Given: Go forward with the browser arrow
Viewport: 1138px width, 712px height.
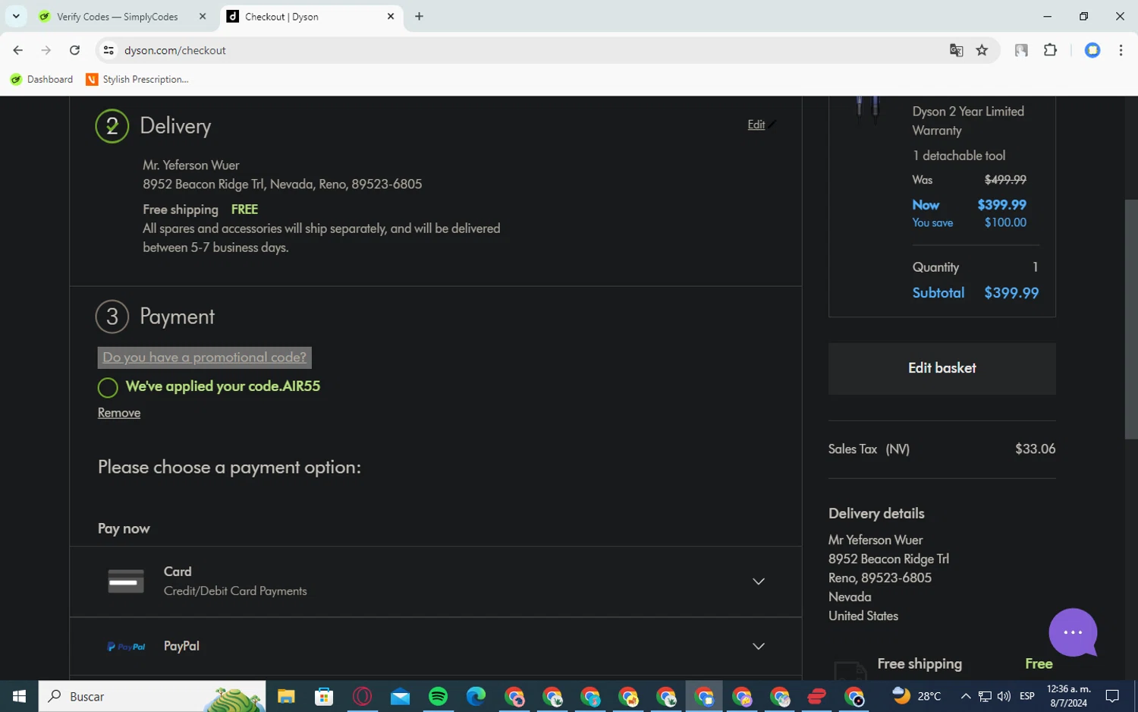Looking at the screenshot, I should click(46, 50).
